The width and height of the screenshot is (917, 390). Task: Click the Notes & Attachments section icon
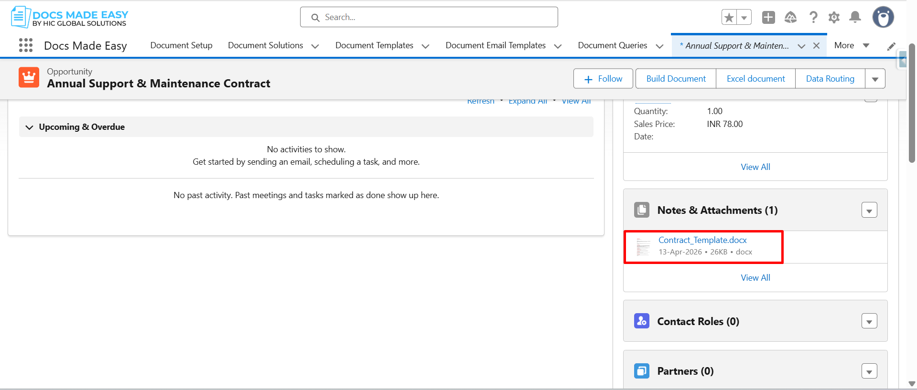[642, 210]
